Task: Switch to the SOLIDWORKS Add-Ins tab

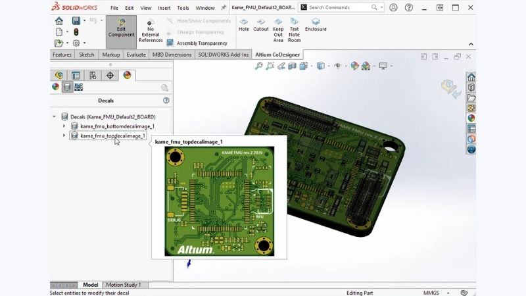Action: coord(224,55)
